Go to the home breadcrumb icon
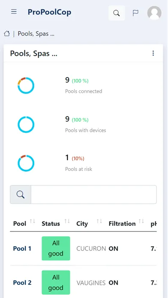 7,34
